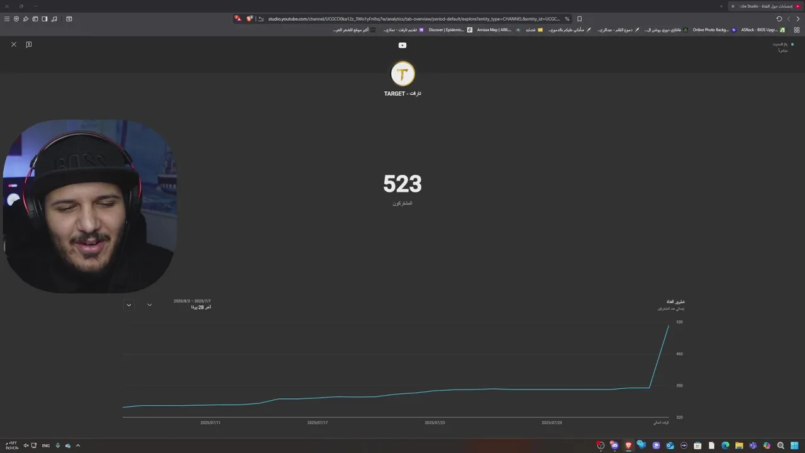Open the 'Online Photo Backg...' bookmark
This screenshot has width=805, height=453.
coord(714,30)
